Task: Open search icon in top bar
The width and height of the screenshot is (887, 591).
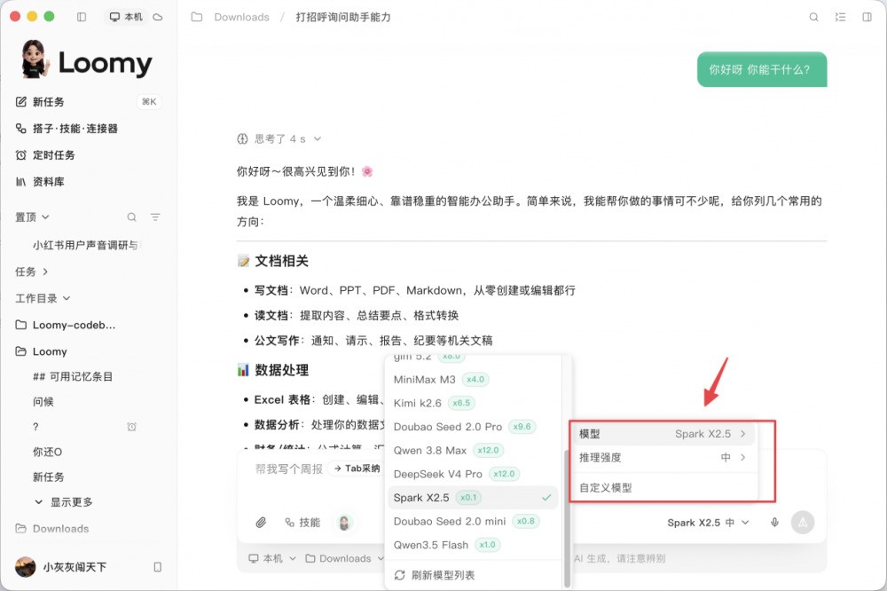Action: pyautogui.click(x=813, y=17)
